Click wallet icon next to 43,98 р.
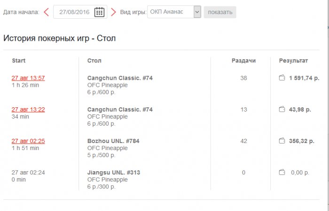329x211 pixels. click(282, 110)
